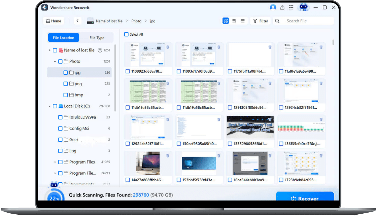Click the 22% scanning progress indicator
This screenshot has width=376, height=216.
click(x=55, y=195)
